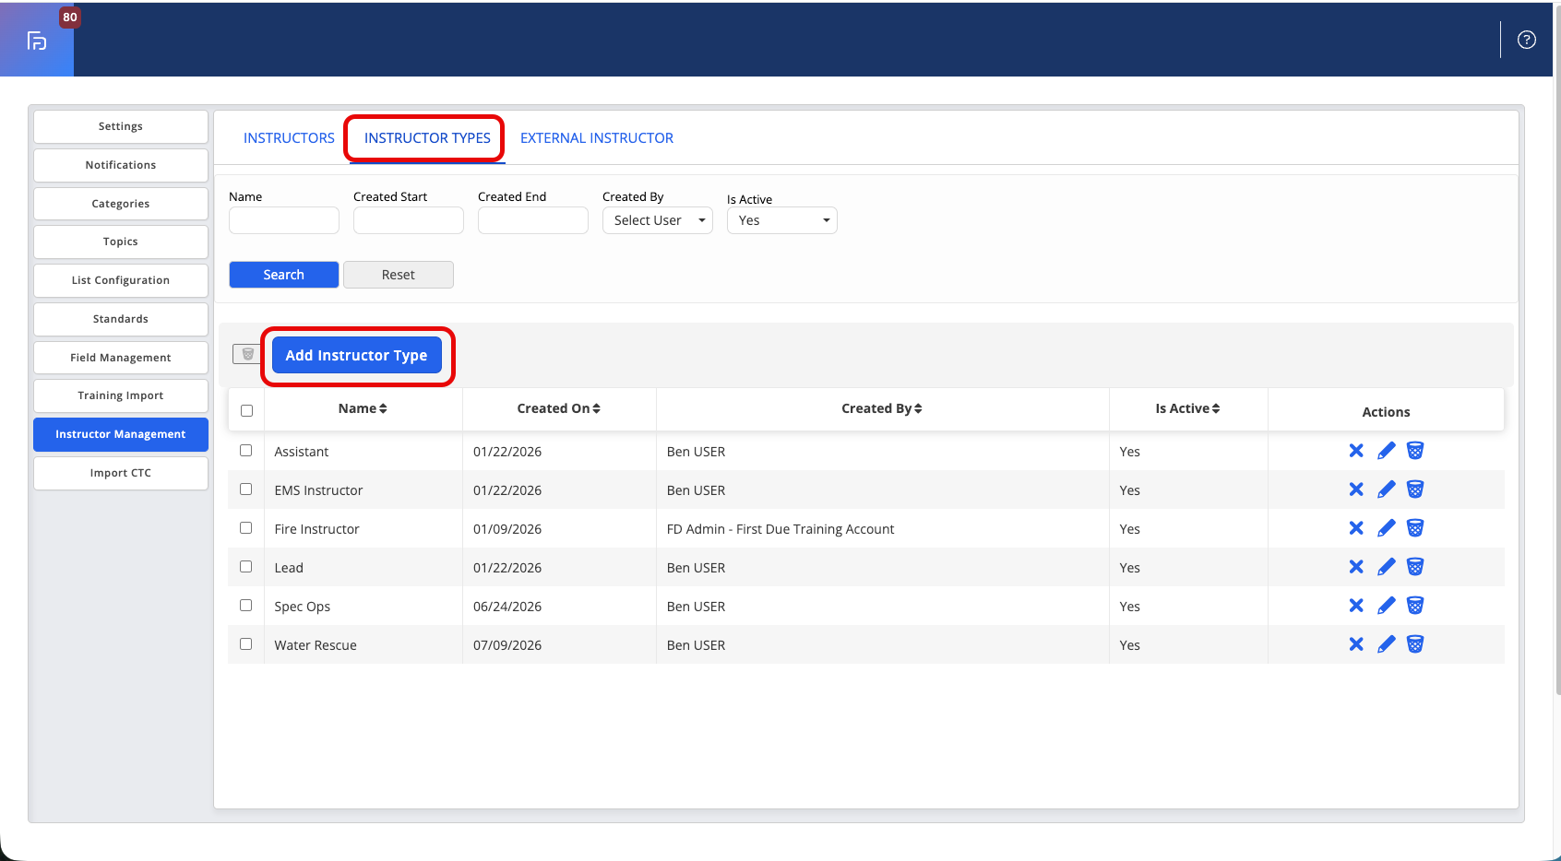Click the Add Instructor Type button

(357, 355)
